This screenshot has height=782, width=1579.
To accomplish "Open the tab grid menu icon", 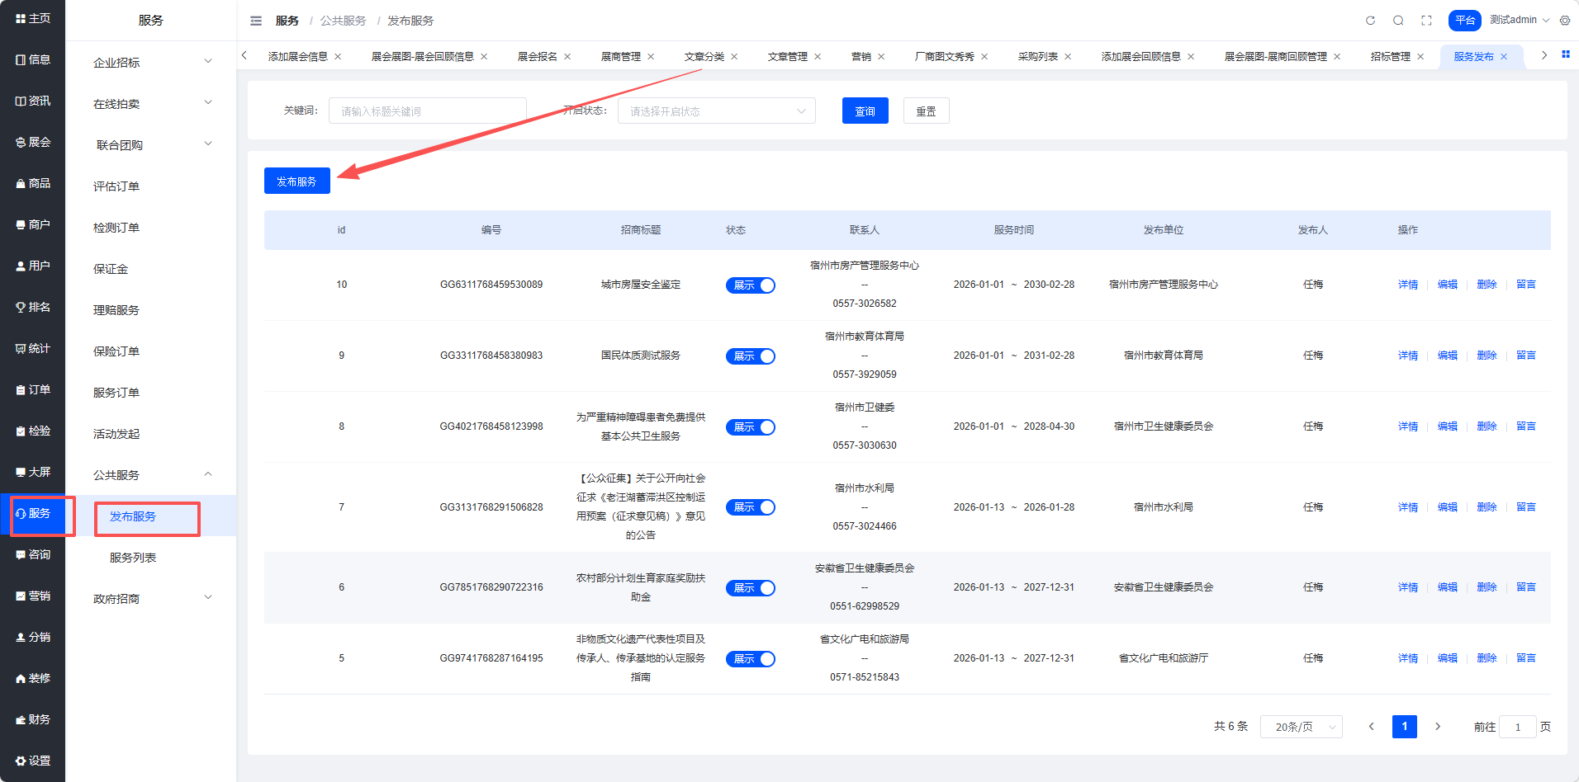I will click(1565, 54).
